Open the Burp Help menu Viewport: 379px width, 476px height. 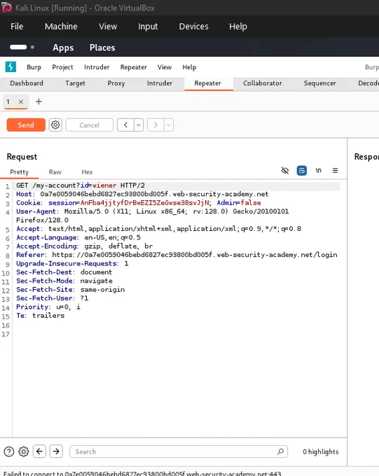(189, 67)
